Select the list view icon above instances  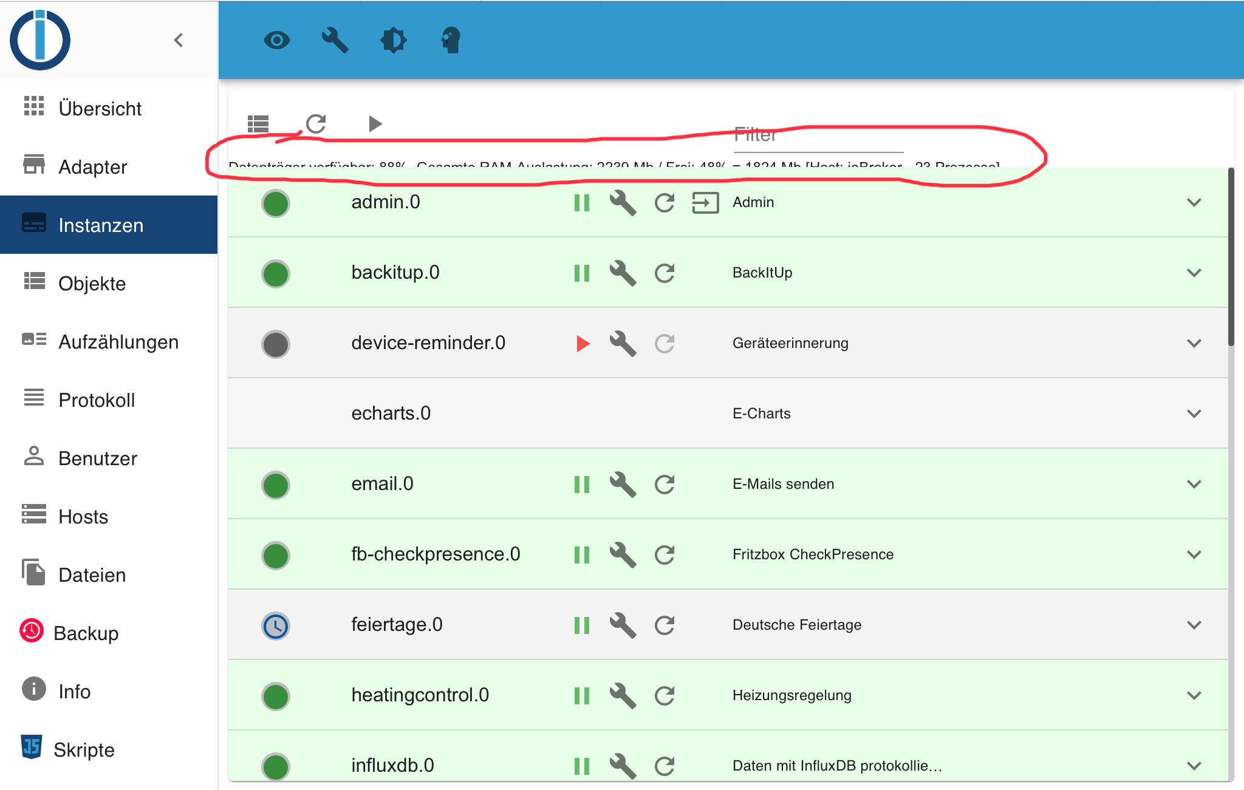[x=258, y=123]
